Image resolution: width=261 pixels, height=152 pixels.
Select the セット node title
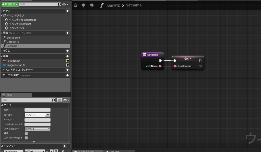[x=188, y=58]
